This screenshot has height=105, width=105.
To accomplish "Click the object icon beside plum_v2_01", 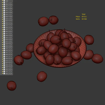I will [4, 31].
